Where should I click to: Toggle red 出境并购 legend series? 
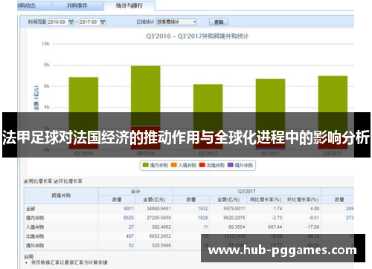click(212, 165)
